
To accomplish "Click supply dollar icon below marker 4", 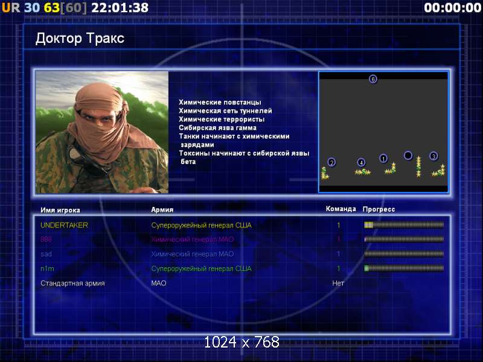I will click(x=363, y=172).
